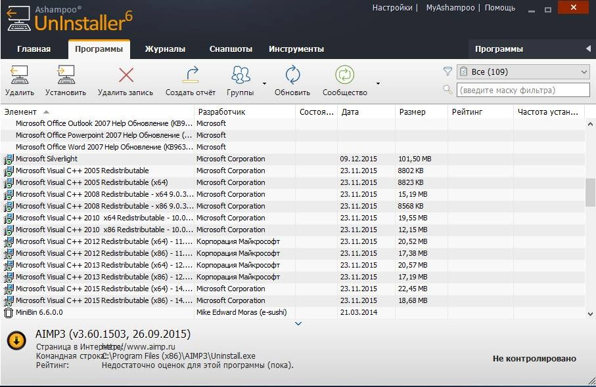Select Visual C++ 2008 Redistributable x64 row text
This screenshot has width=596, height=387.
pyautogui.click(x=104, y=194)
